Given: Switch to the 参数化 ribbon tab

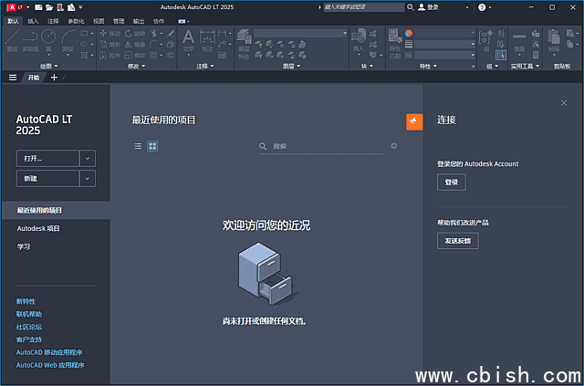Looking at the screenshot, I should click(76, 21).
